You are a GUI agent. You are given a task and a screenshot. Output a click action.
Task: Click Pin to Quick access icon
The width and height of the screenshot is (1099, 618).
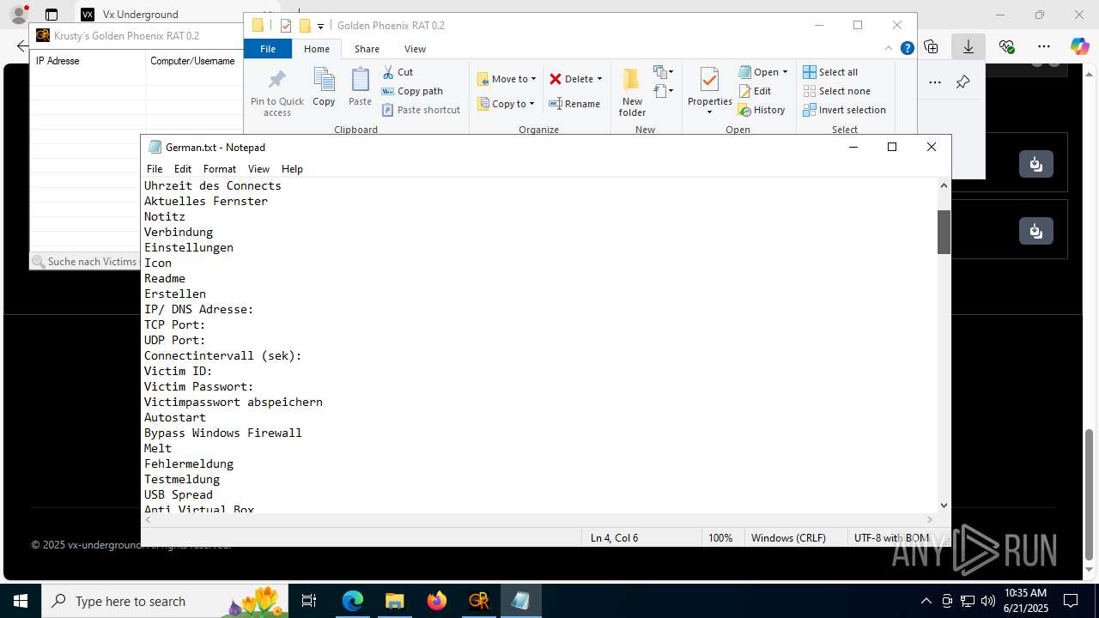276,93
